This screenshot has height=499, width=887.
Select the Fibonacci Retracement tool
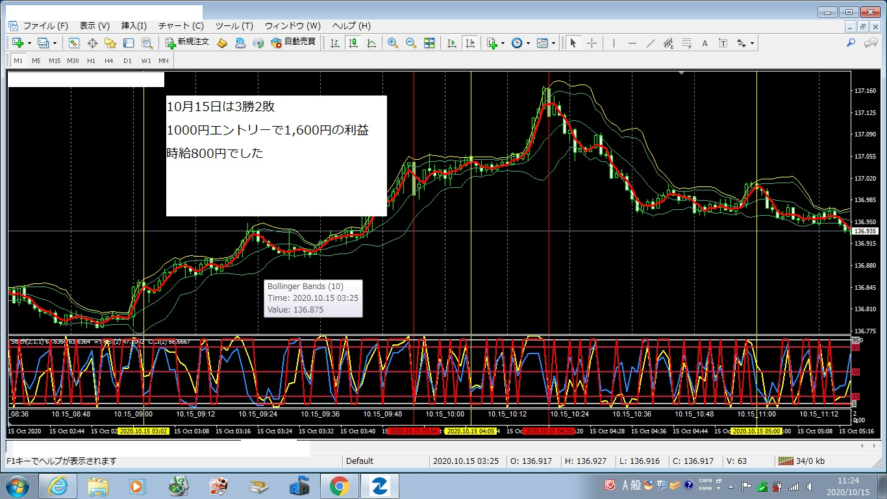(x=686, y=43)
